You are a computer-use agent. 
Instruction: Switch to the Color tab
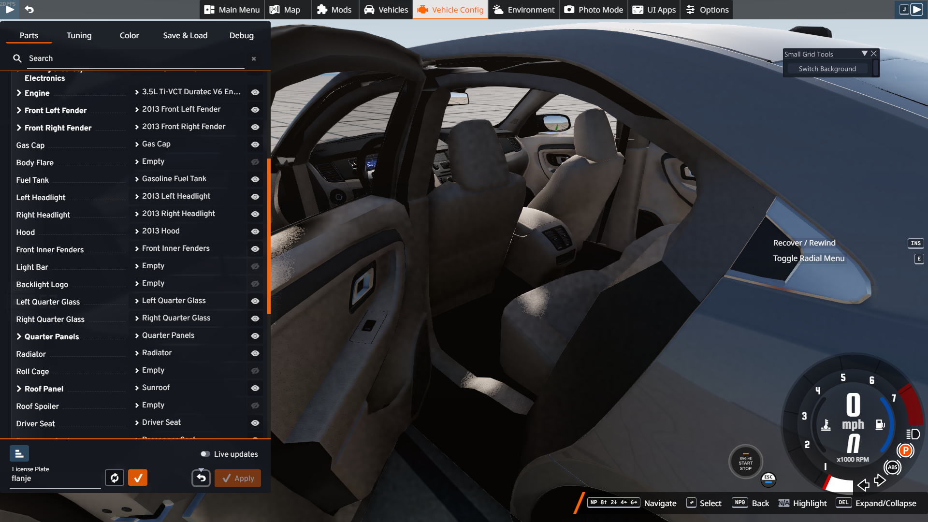click(129, 35)
